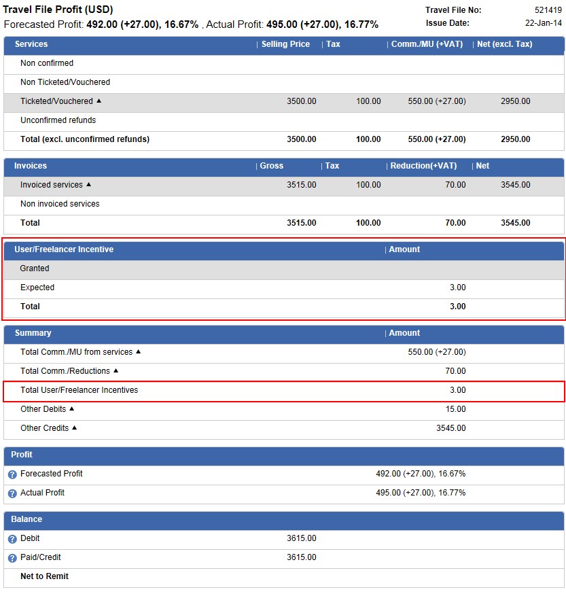Open help icon beside Paid/Credit
This screenshot has width=566, height=592.
click(12, 558)
